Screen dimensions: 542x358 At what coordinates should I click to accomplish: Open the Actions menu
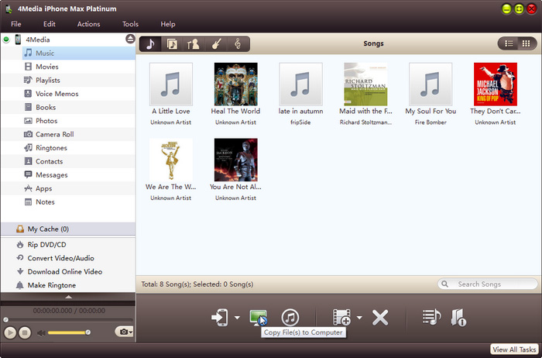(88, 24)
